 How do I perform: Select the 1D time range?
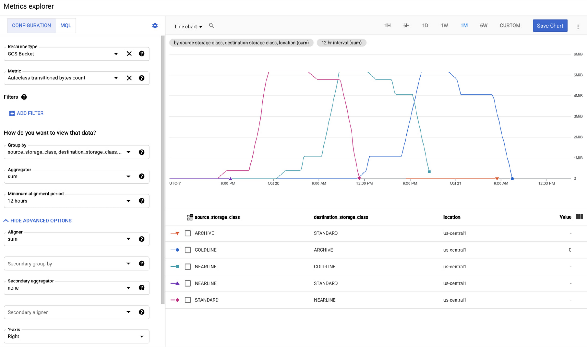[425, 26]
